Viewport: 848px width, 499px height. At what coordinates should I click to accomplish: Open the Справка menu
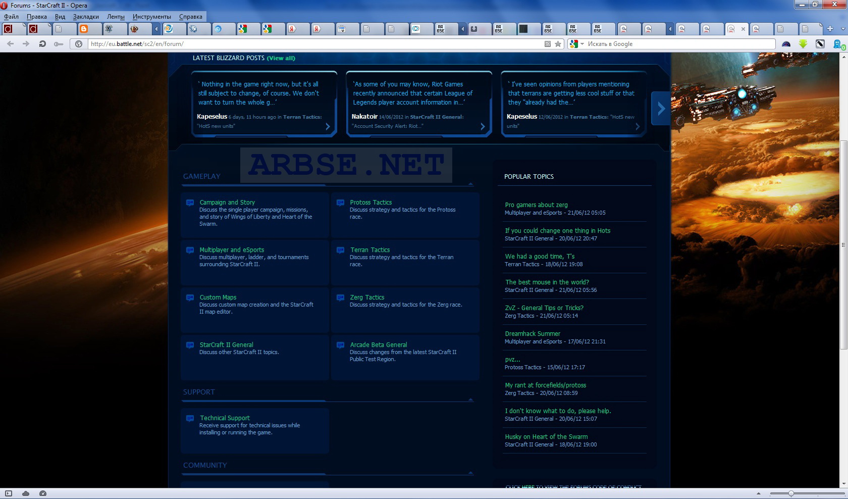tap(191, 17)
